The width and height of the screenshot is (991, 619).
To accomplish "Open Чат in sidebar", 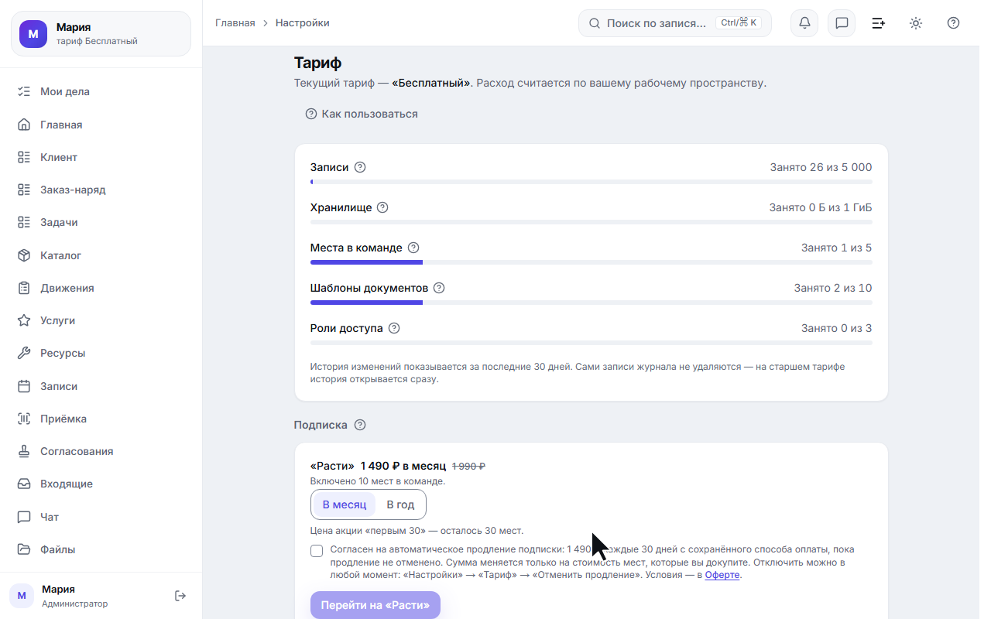I will tap(101, 517).
